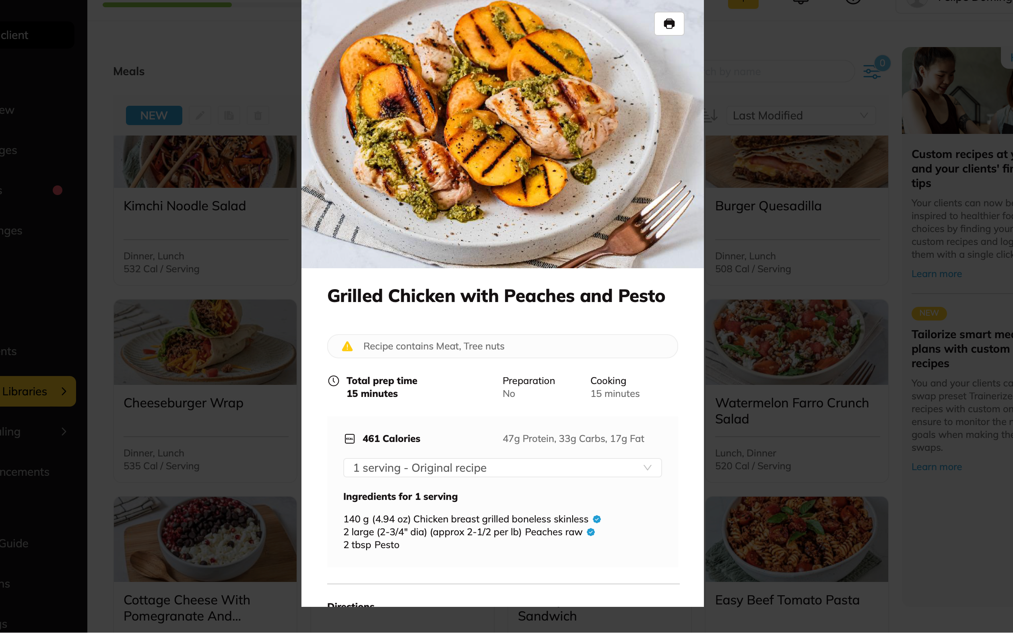The image size is (1013, 633).
Task: Open the meal filters icon
Action: (872, 72)
